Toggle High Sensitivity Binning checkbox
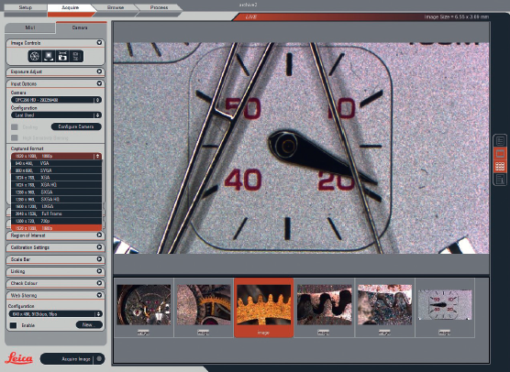Viewport: 510px width, 372px height. pyautogui.click(x=15, y=138)
